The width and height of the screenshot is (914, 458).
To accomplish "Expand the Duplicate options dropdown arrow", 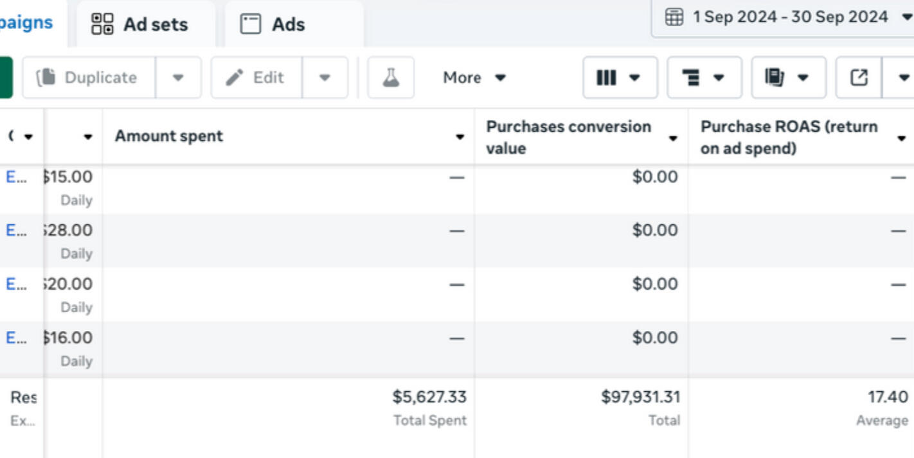I will pos(178,78).
